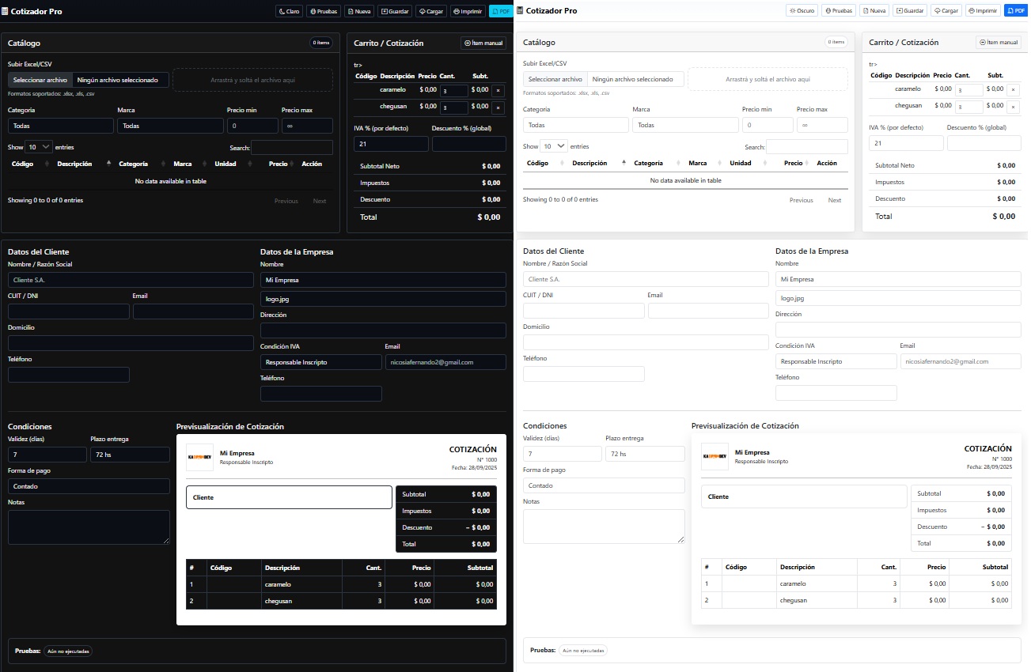Open the Marca Todas dropdown in dark catalog
Viewport: 1031px width, 672px height.
(170, 126)
